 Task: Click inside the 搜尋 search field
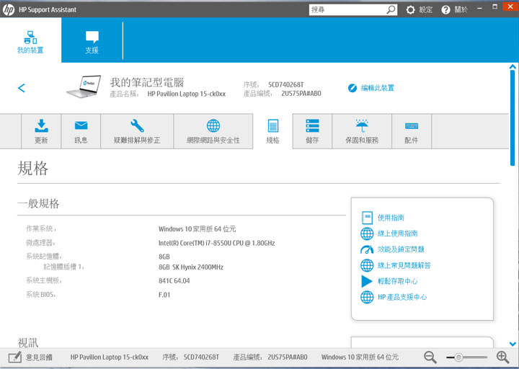346,10
